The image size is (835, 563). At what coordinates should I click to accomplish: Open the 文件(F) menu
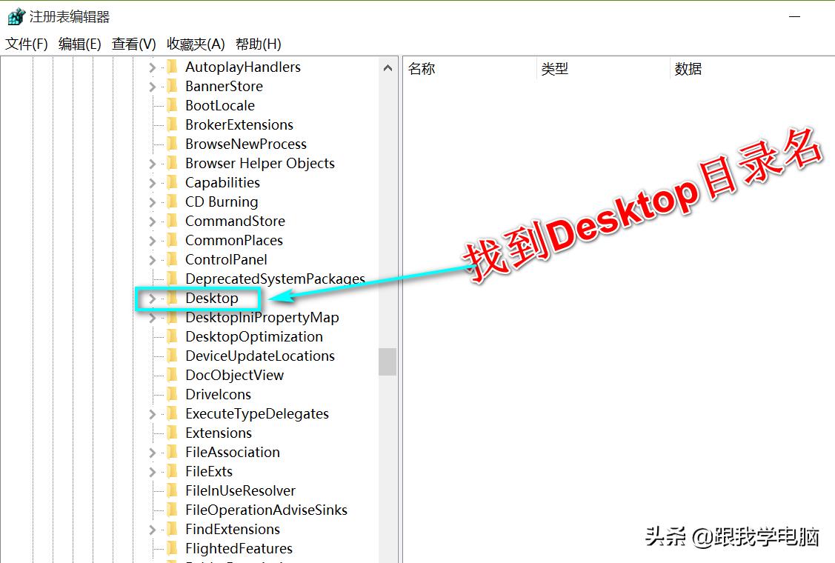tap(27, 44)
